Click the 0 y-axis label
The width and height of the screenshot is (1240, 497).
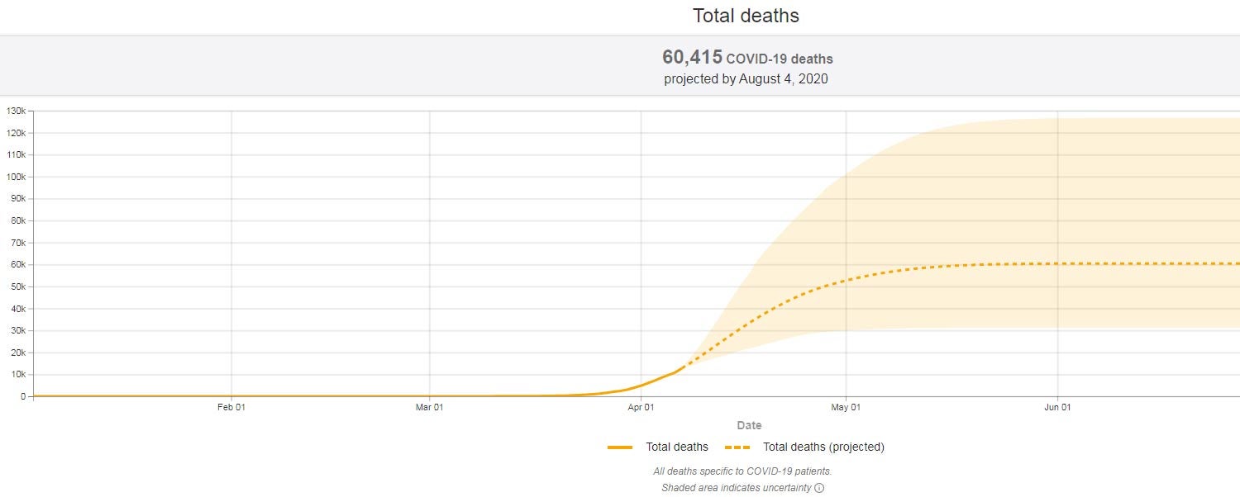coord(25,397)
